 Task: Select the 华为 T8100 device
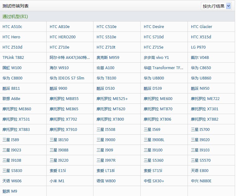[x=107, y=78]
